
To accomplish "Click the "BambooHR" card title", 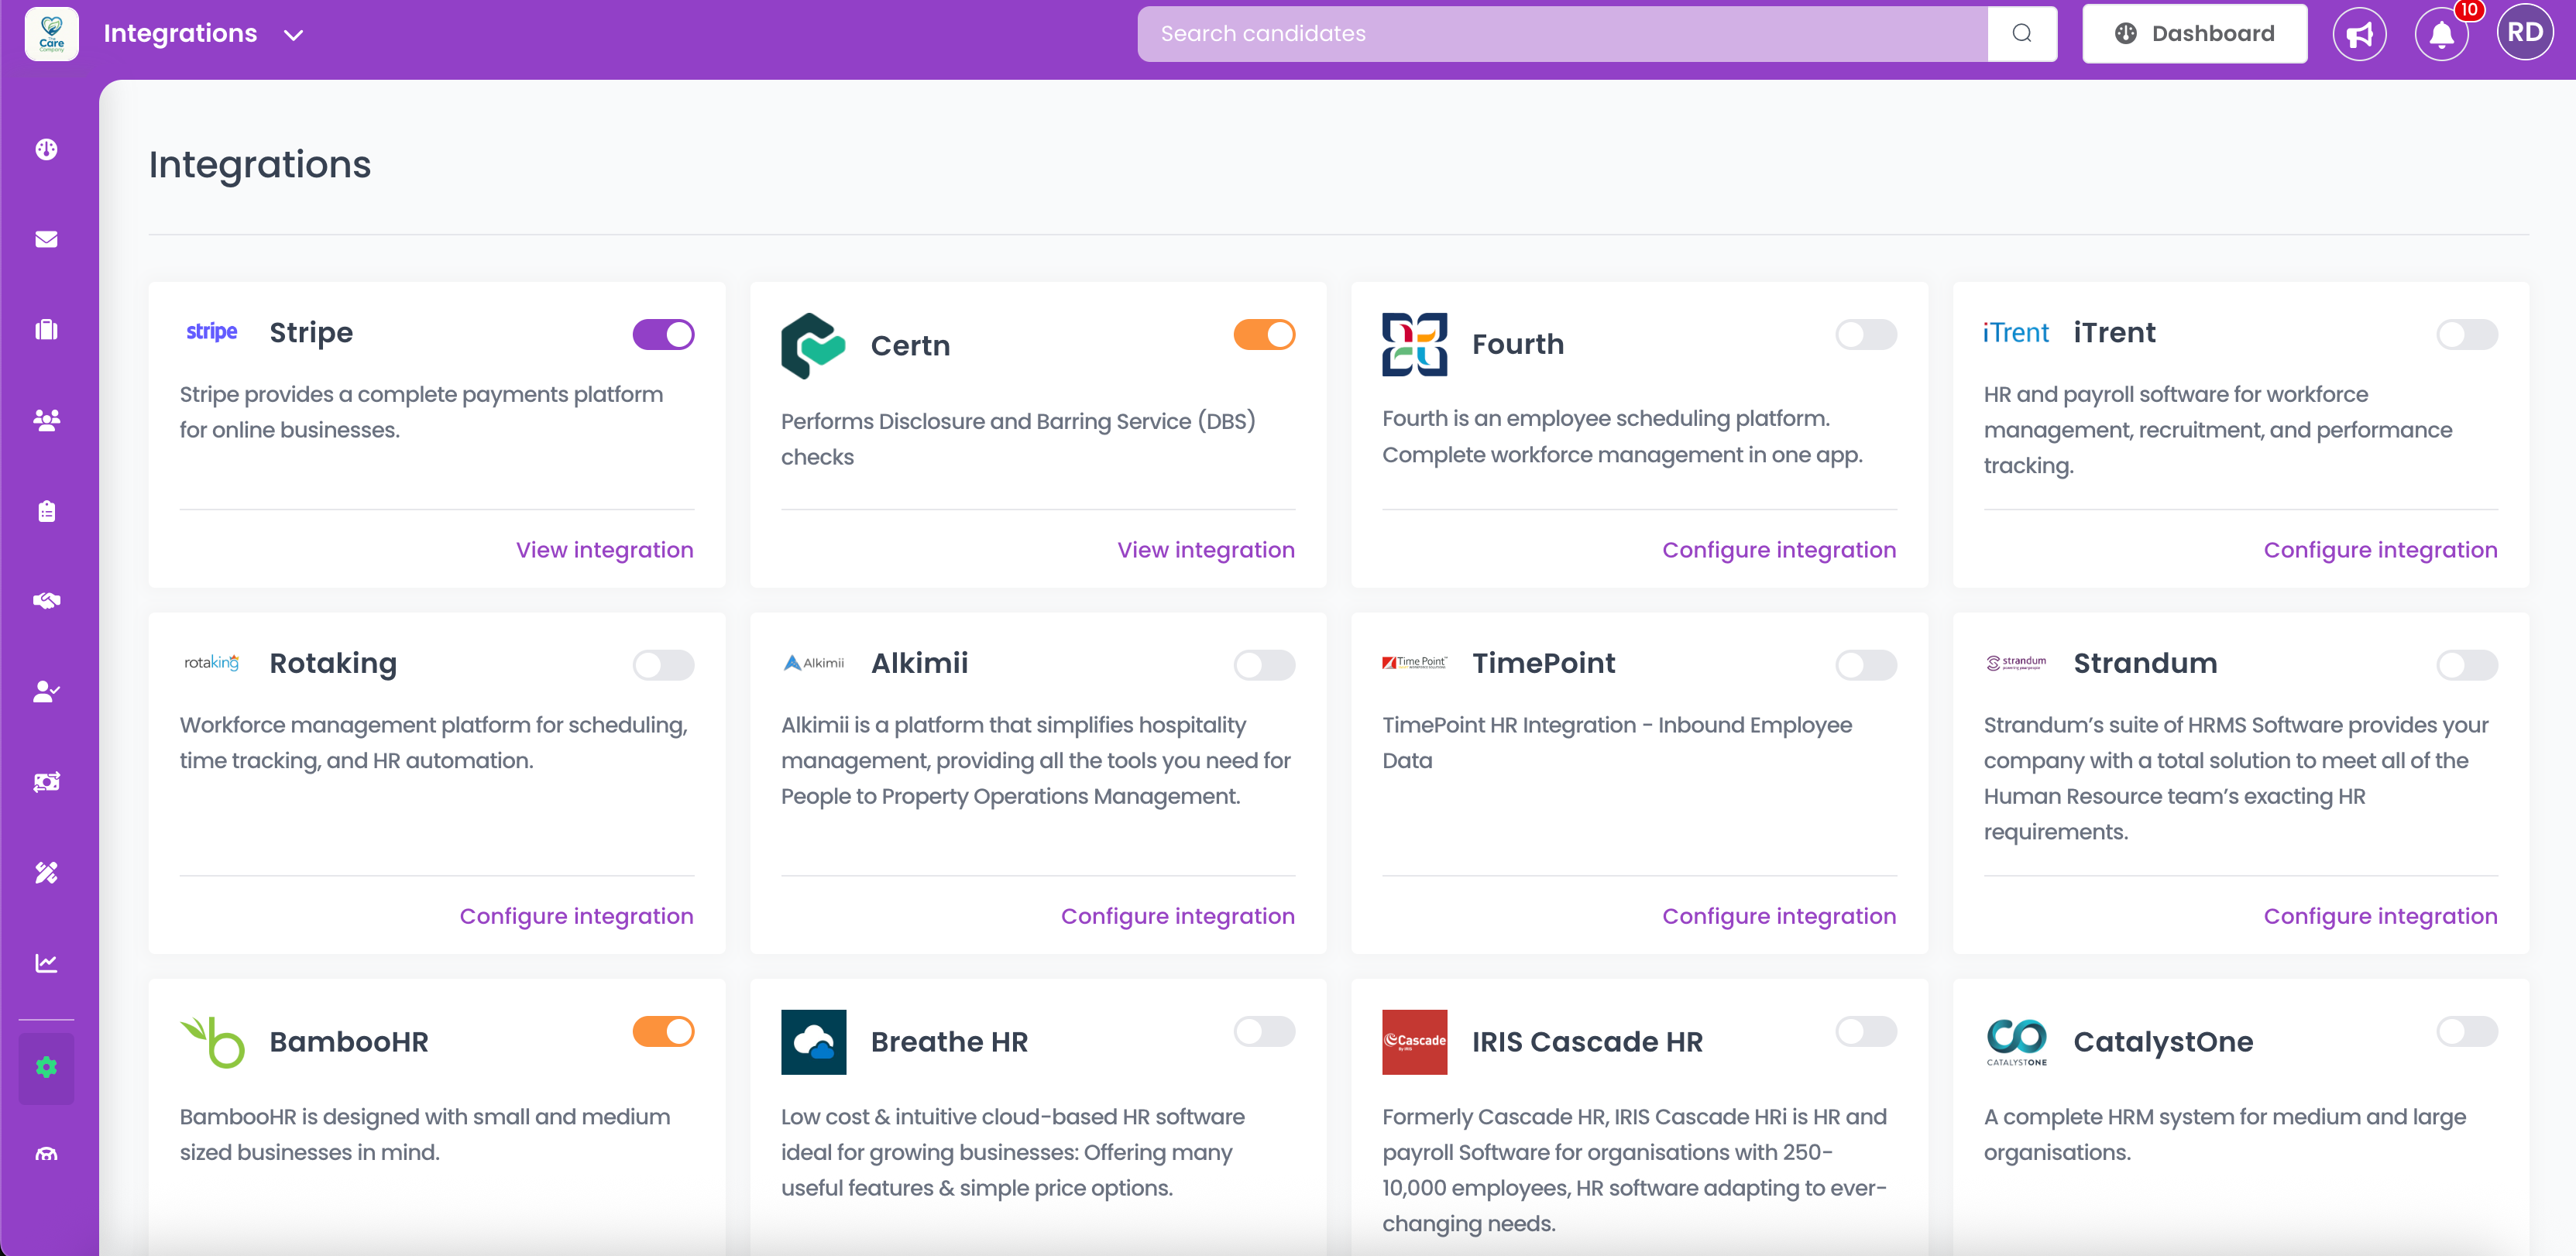I will tap(349, 1042).
